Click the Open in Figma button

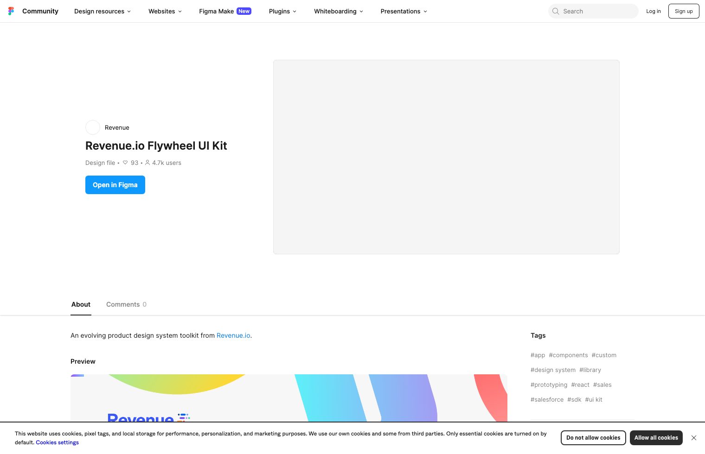click(x=115, y=184)
